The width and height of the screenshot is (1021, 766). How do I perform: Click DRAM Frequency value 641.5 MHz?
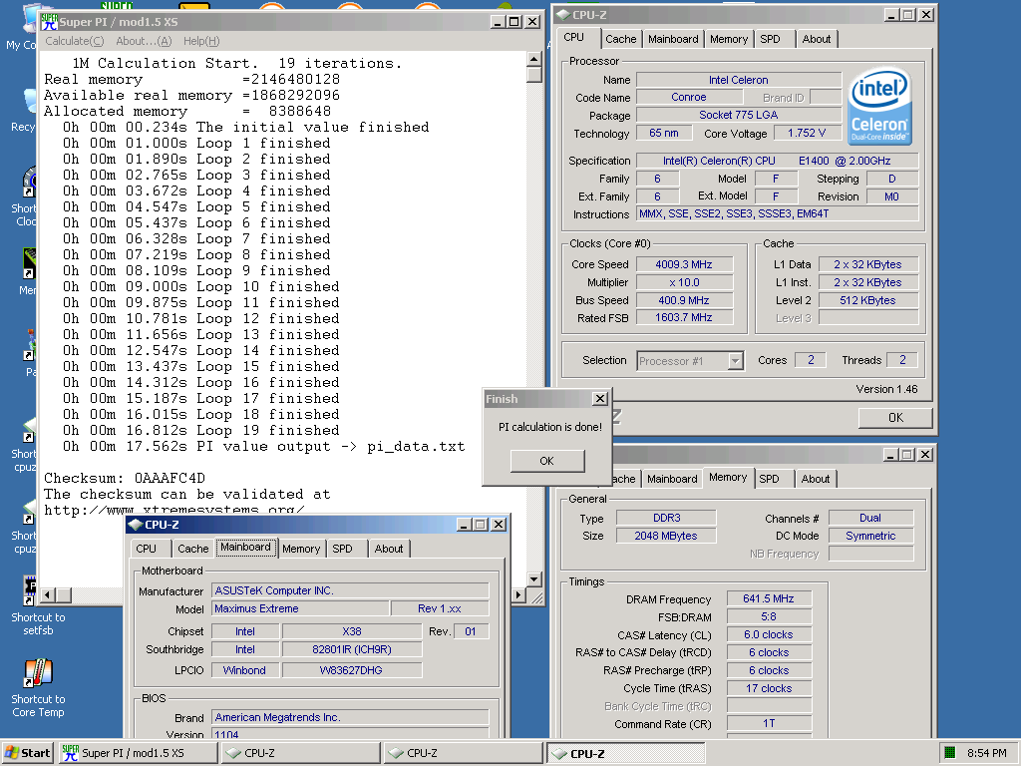click(769, 598)
